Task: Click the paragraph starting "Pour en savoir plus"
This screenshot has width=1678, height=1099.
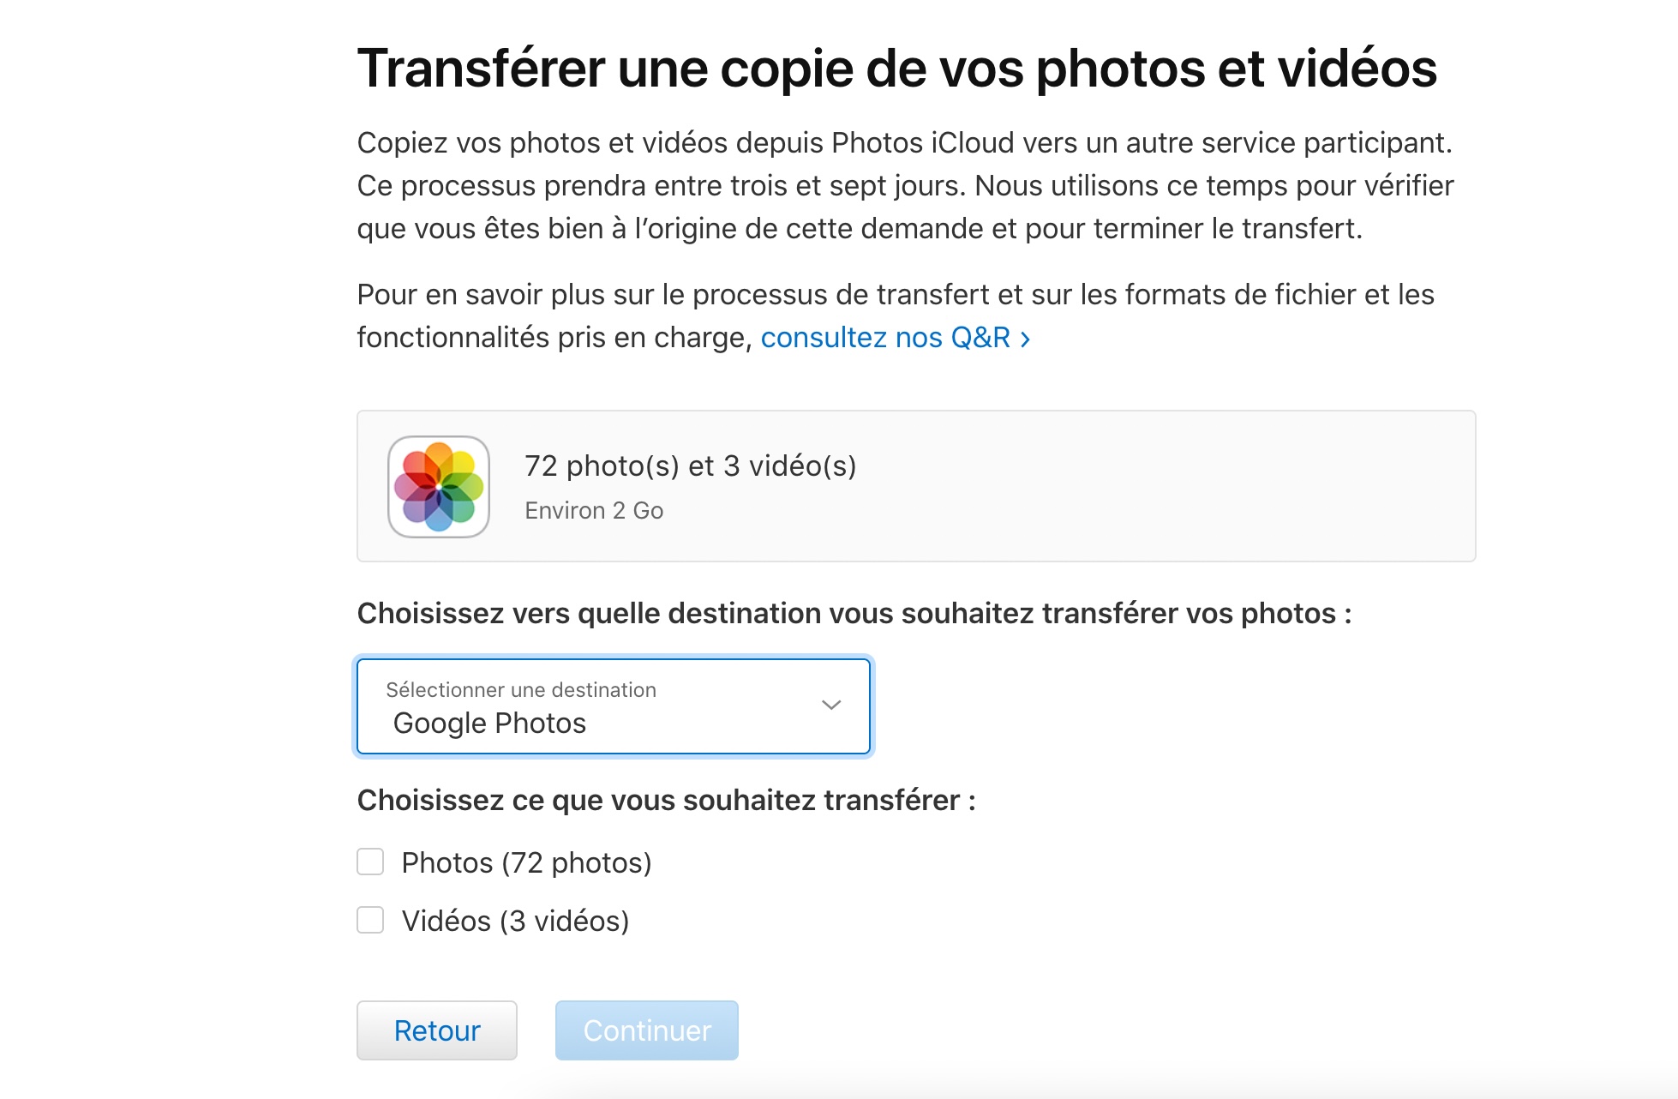Action: click(895, 295)
